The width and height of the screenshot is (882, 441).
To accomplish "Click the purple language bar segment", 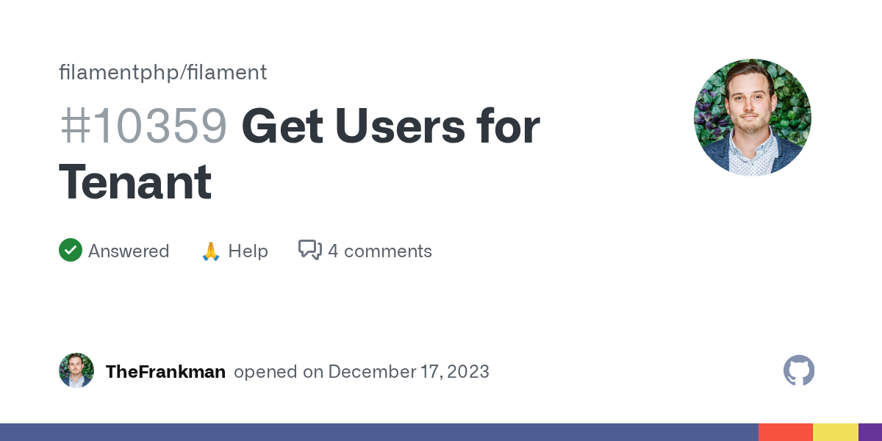I will click(870, 432).
